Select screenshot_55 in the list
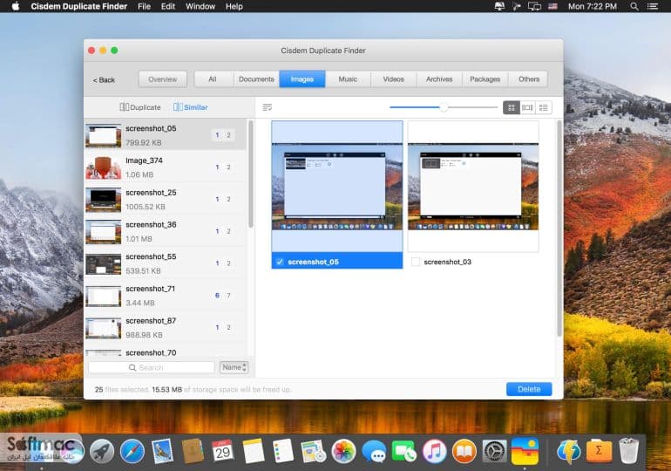Screen dimensions: 671x471 click(x=166, y=263)
